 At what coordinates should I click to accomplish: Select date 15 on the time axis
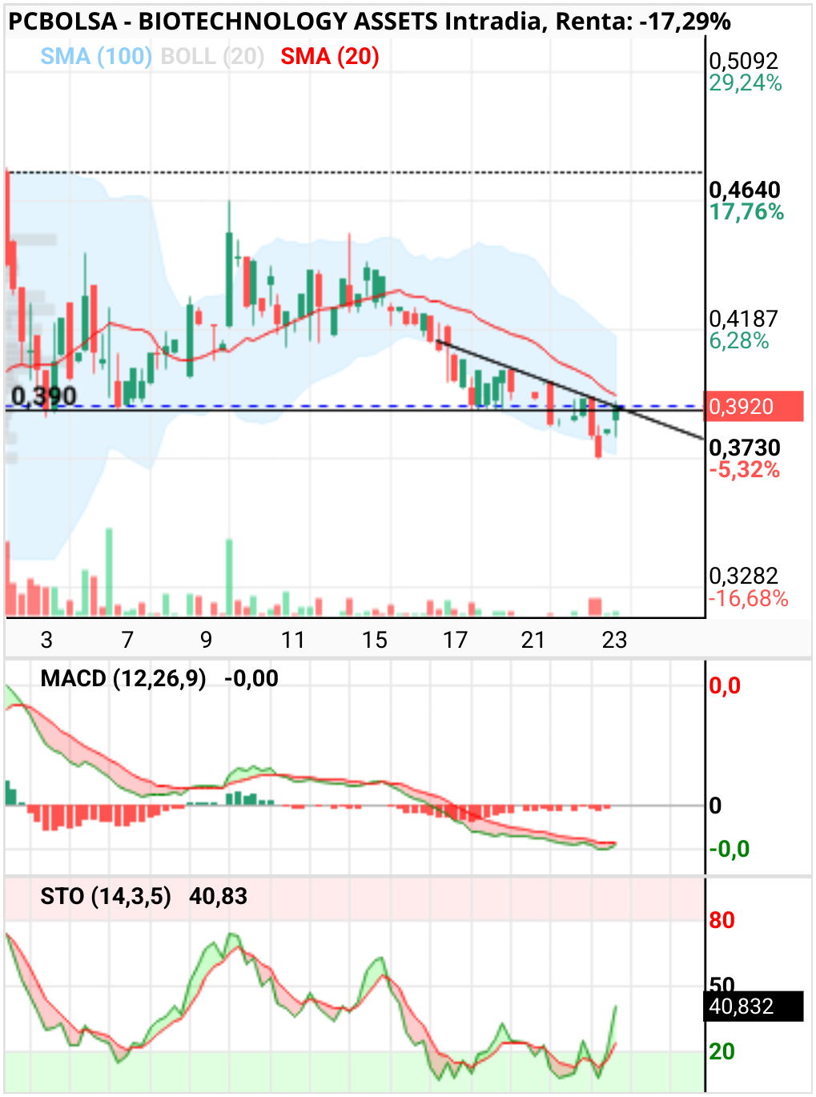pyautogui.click(x=375, y=640)
